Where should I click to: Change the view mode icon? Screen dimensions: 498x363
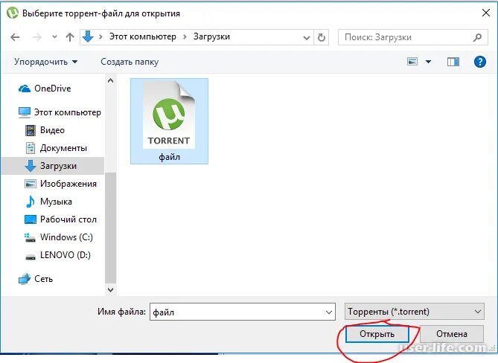(x=412, y=61)
